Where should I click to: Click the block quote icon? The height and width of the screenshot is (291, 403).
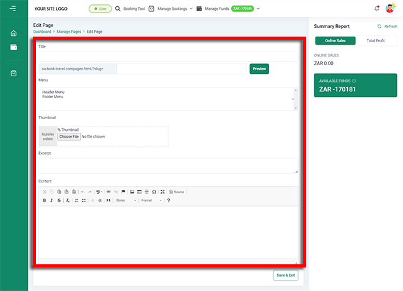[108, 200]
